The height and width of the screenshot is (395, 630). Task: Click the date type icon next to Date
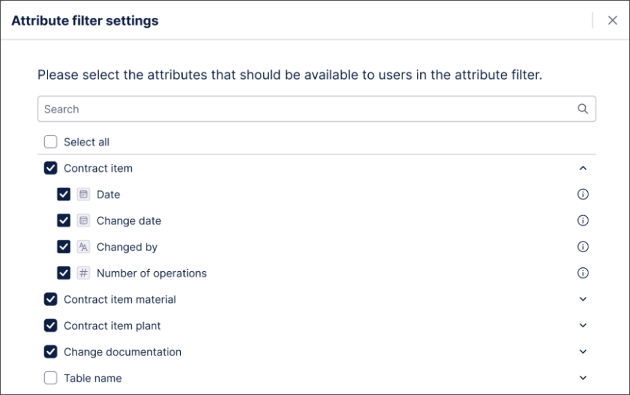84,194
